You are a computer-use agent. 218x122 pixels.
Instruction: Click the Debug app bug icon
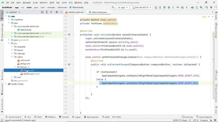coord(169,7)
